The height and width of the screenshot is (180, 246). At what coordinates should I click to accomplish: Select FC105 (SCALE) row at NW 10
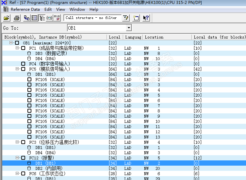(124, 121)
